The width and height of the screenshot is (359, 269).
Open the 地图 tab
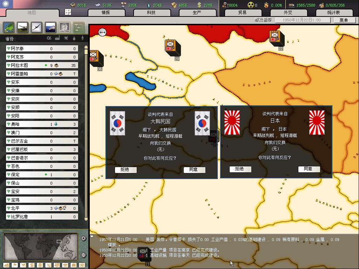(32, 13)
